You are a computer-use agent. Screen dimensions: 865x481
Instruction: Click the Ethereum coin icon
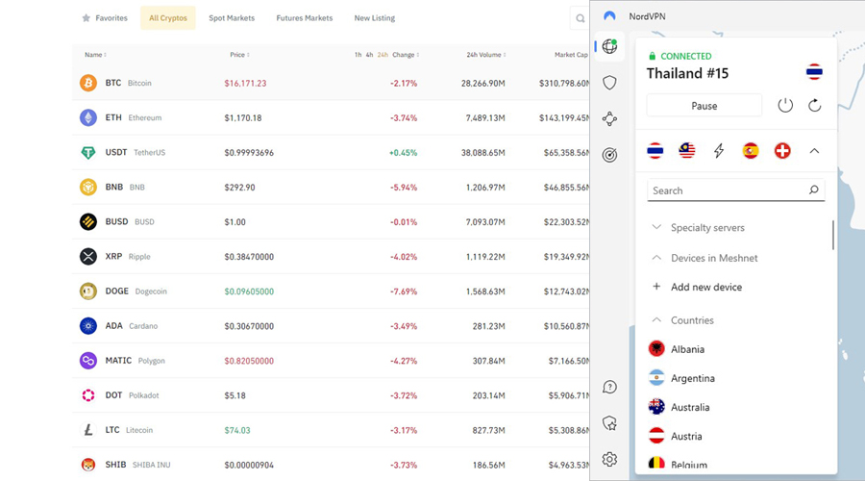tap(88, 117)
